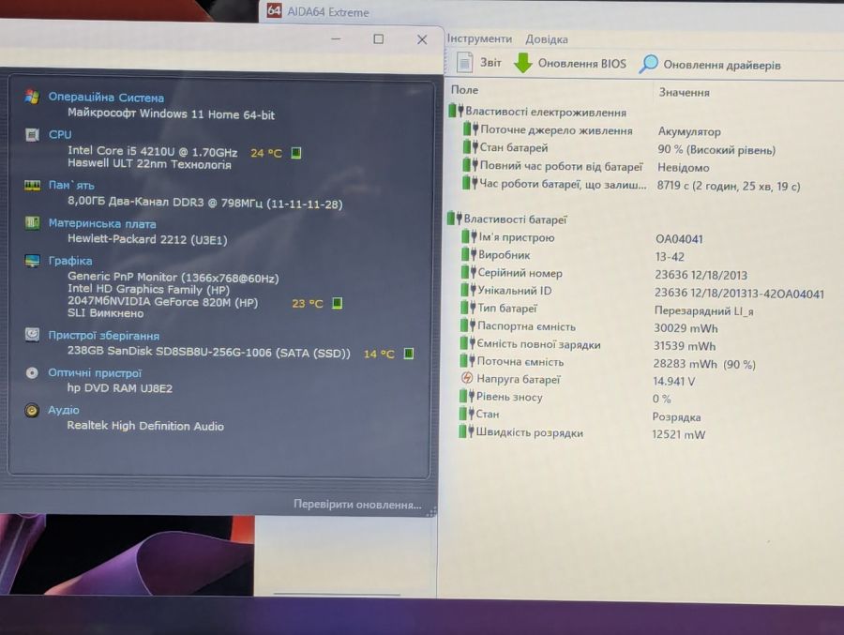This screenshot has width=844, height=635.
Task: Open the Пам`ять section link
Action: [71, 185]
